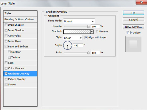Uncheck the Preview checkbox
The height and width of the screenshot is (110, 147).
click(x=127, y=33)
